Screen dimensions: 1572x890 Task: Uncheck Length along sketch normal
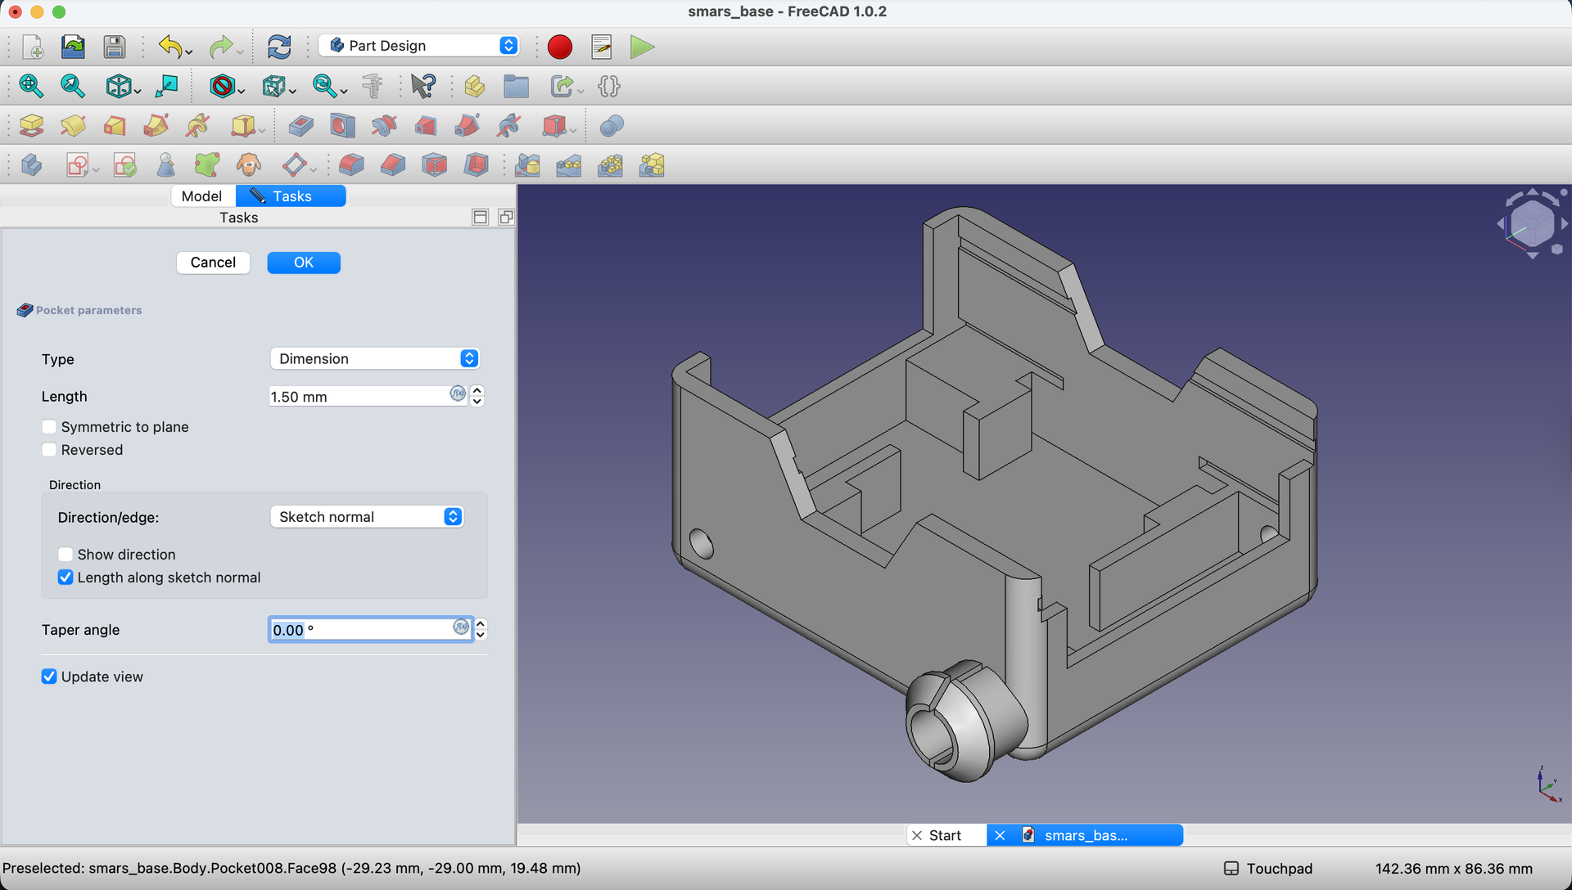click(65, 578)
